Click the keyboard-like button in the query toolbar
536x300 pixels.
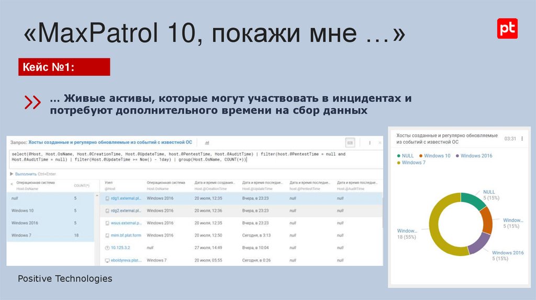pyautogui.click(x=350, y=143)
